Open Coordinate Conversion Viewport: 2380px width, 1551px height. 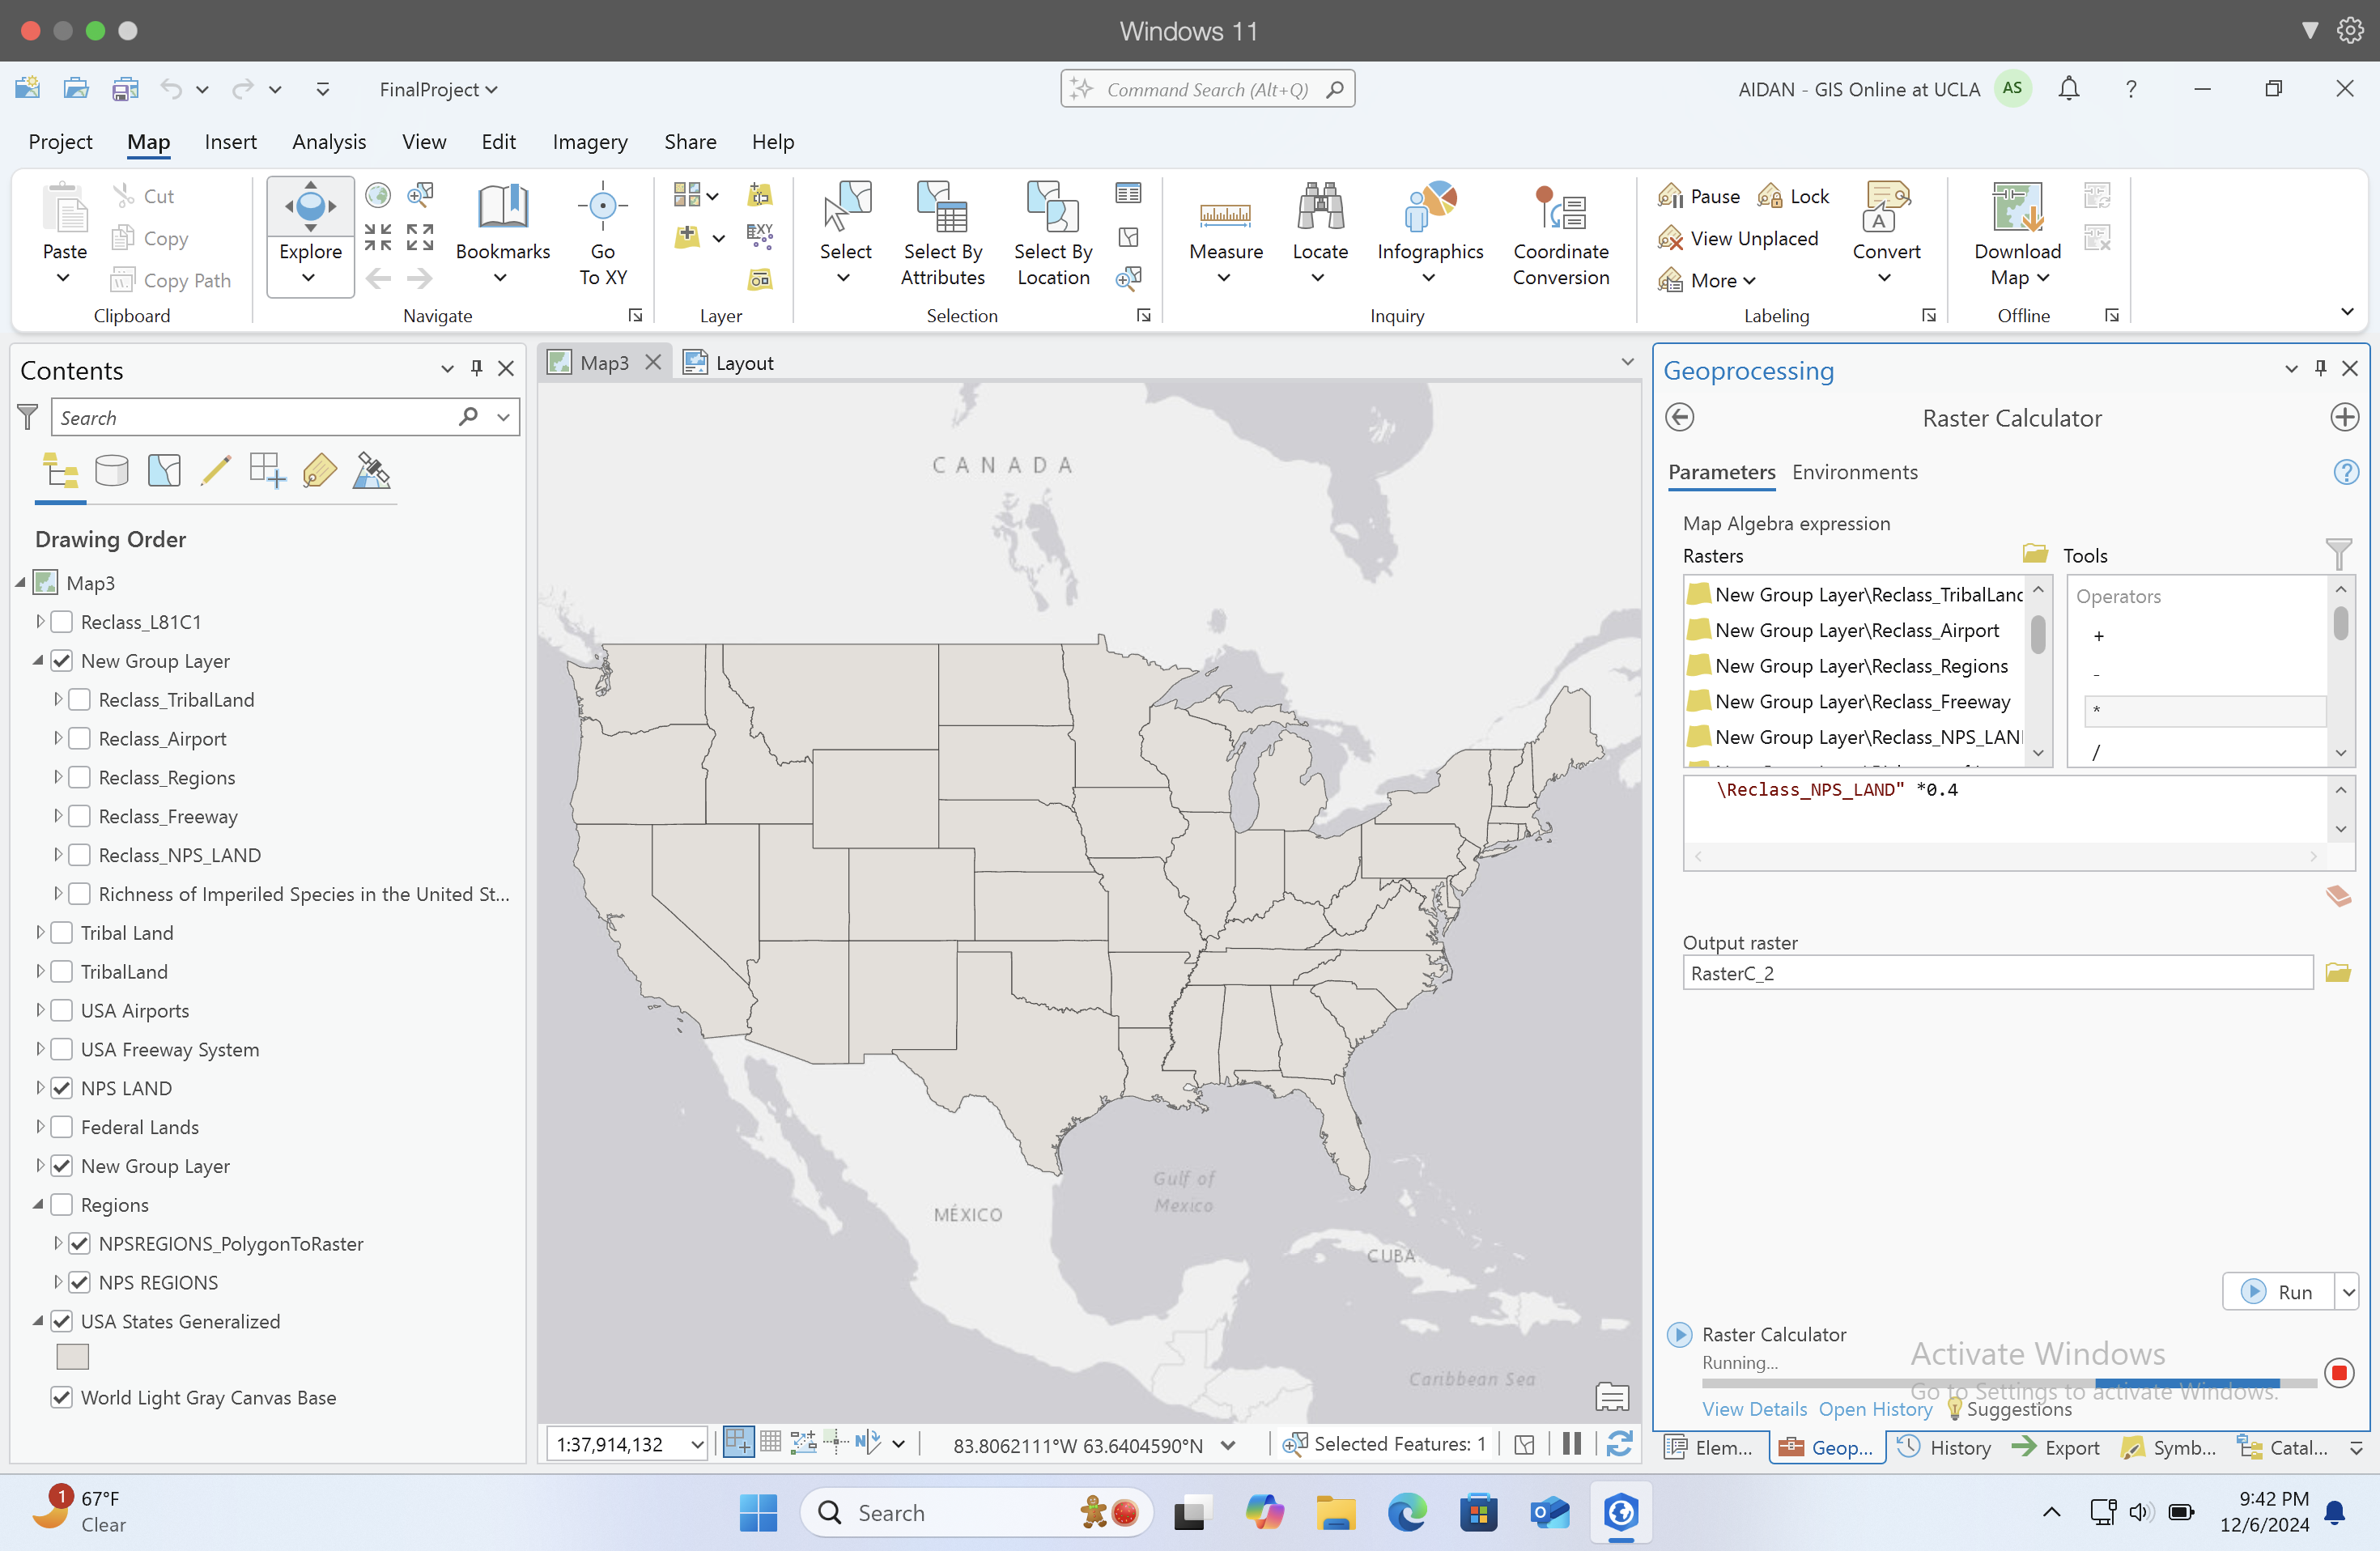pyautogui.click(x=1560, y=234)
